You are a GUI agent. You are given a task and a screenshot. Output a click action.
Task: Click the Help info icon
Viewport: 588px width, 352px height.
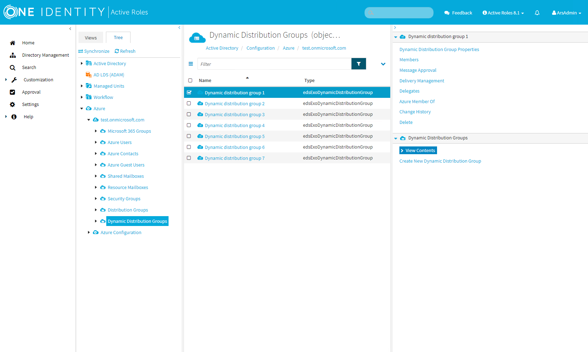tap(14, 117)
